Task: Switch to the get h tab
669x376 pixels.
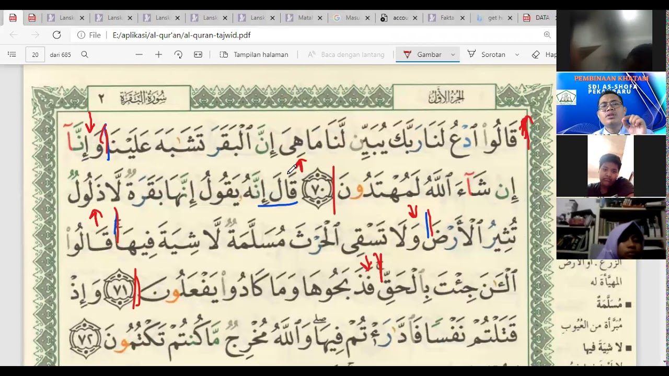Action: click(x=494, y=18)
